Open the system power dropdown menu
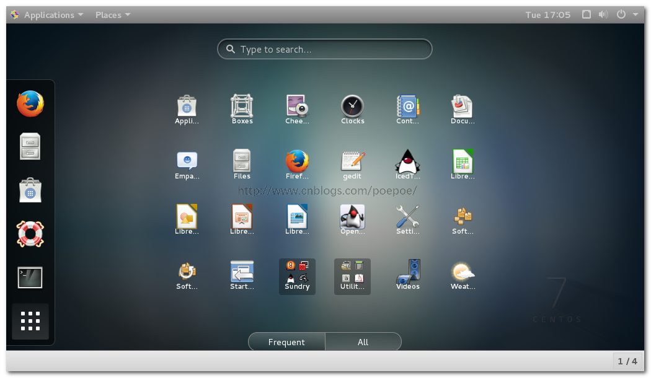651x378 pixels. pos(627,15)
